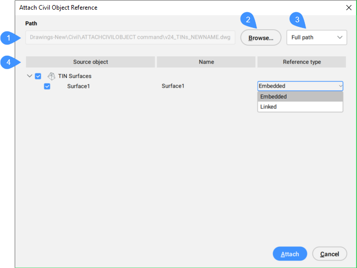
Task: Click the TIN Surfaces surface icon
Action: pos(51,76)
